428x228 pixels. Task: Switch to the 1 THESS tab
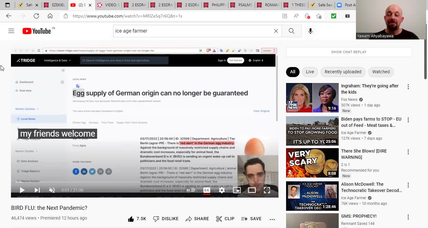click(x=295, y=5)
